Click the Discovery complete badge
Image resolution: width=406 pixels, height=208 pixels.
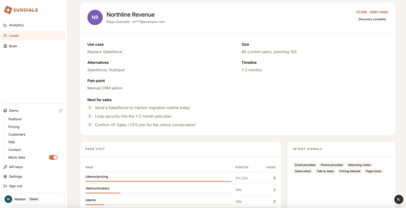(372, 19)
